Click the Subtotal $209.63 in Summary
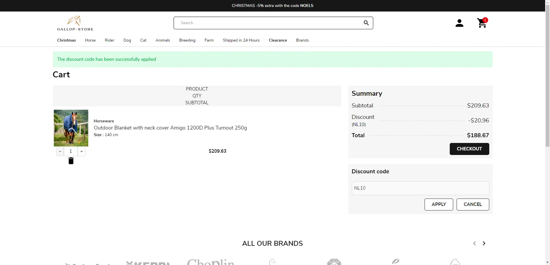 pos(478,106)
